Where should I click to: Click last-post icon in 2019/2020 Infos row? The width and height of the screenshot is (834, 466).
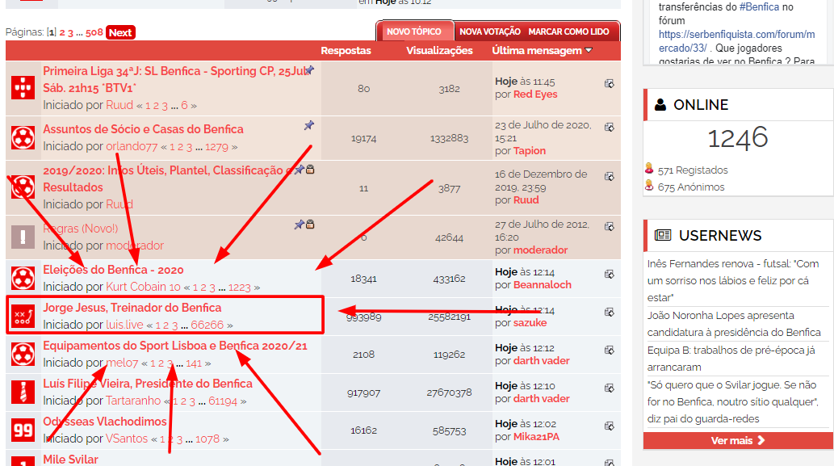tap(610, 176)
